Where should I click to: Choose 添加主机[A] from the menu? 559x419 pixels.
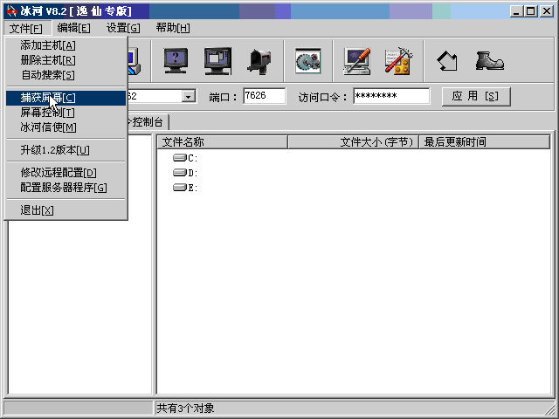66,45
